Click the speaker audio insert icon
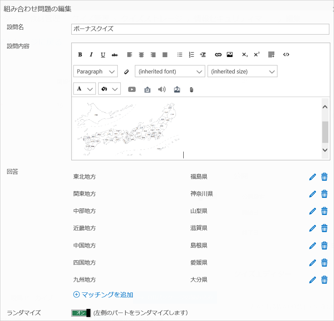334x321 pixels. (x=162, y=90)
